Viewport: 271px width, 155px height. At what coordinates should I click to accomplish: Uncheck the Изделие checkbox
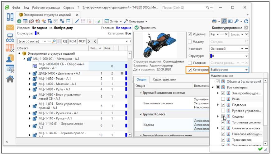pos(190,34)
